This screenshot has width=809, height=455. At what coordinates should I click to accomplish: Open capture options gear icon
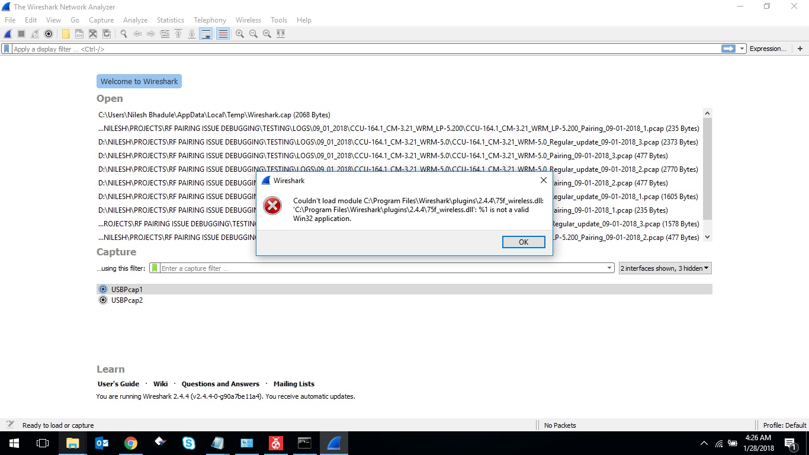[49, 34]
